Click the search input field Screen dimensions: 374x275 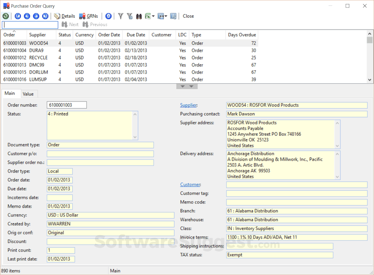coord(30,25)
